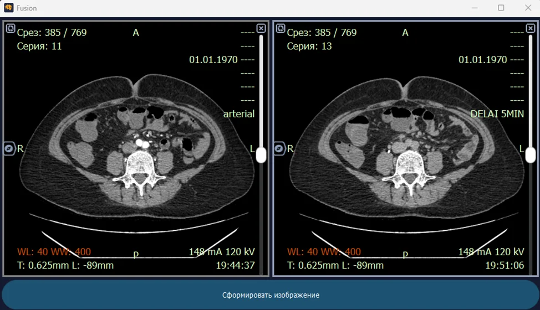Click the rotate/reset icon in the Series 13 viewport

click(280, 28)
